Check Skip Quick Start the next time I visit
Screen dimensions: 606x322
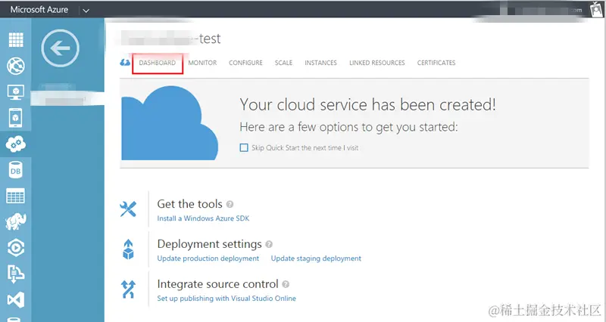244,147
